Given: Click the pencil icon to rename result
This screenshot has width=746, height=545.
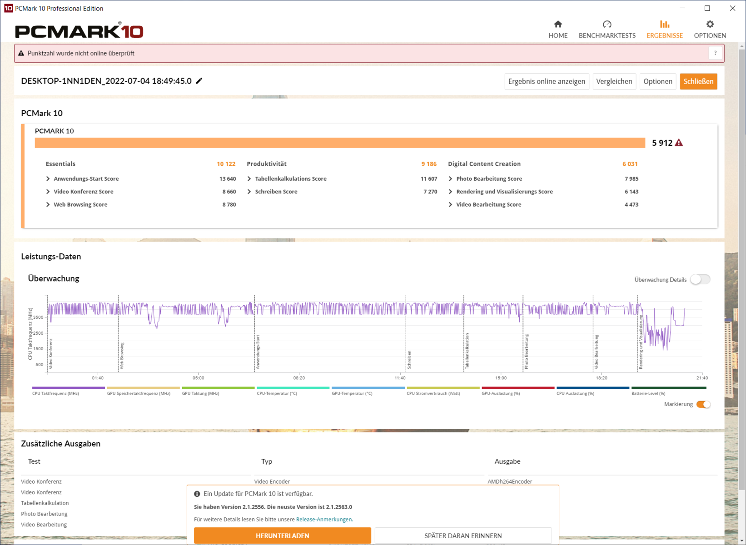Looking at the screenshot, I should point(199,81).
